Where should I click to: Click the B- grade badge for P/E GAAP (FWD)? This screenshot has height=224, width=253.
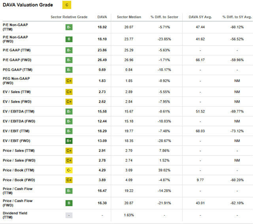(69, 60)
